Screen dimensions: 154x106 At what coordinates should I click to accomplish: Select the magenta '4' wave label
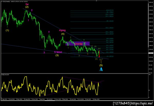pos(49,32)
